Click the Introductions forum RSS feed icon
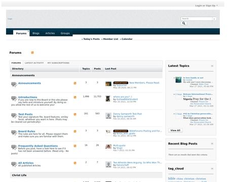228x182 pixels. [x=75, y=97]
